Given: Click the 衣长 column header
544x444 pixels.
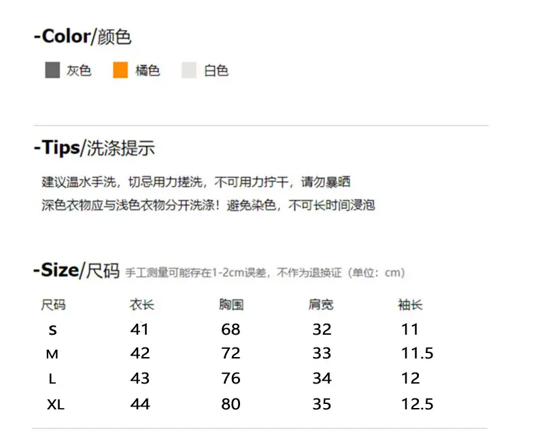Looking at the screenshot, I should point(142,305).
